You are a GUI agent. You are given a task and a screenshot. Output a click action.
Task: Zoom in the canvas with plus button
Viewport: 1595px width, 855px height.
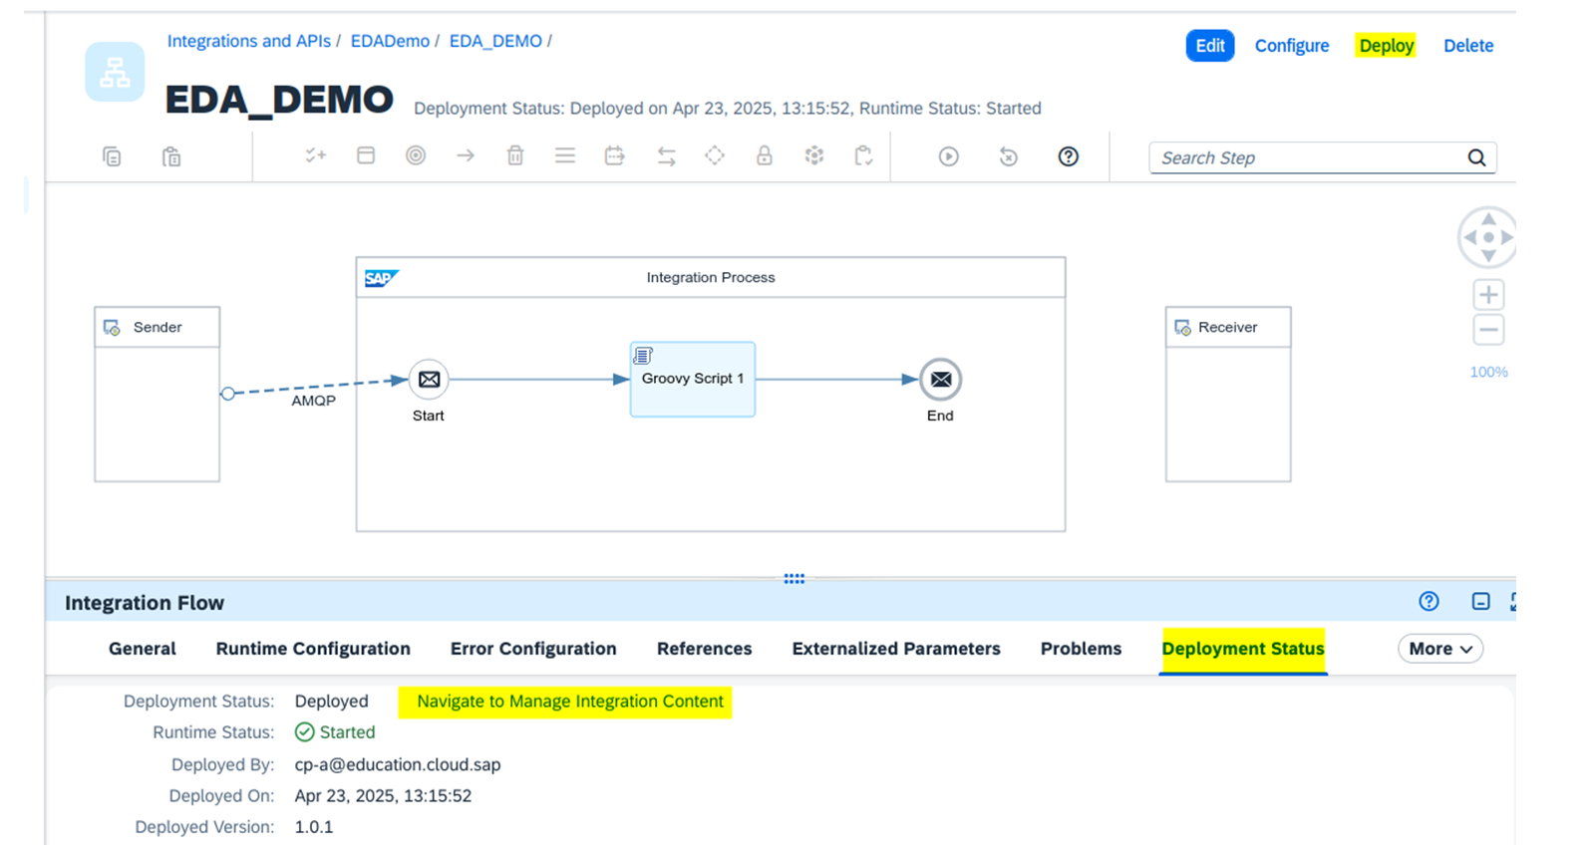coord(1488,295)
